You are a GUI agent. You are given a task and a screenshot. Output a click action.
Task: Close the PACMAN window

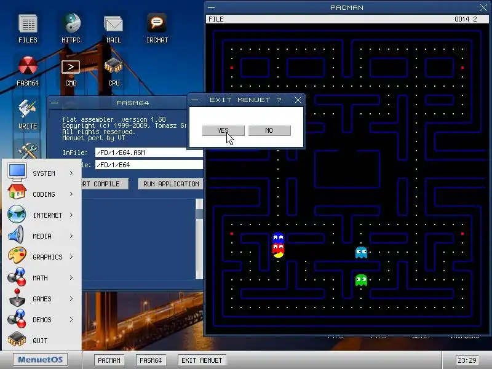pyautogui.click(x=483, y=7)
